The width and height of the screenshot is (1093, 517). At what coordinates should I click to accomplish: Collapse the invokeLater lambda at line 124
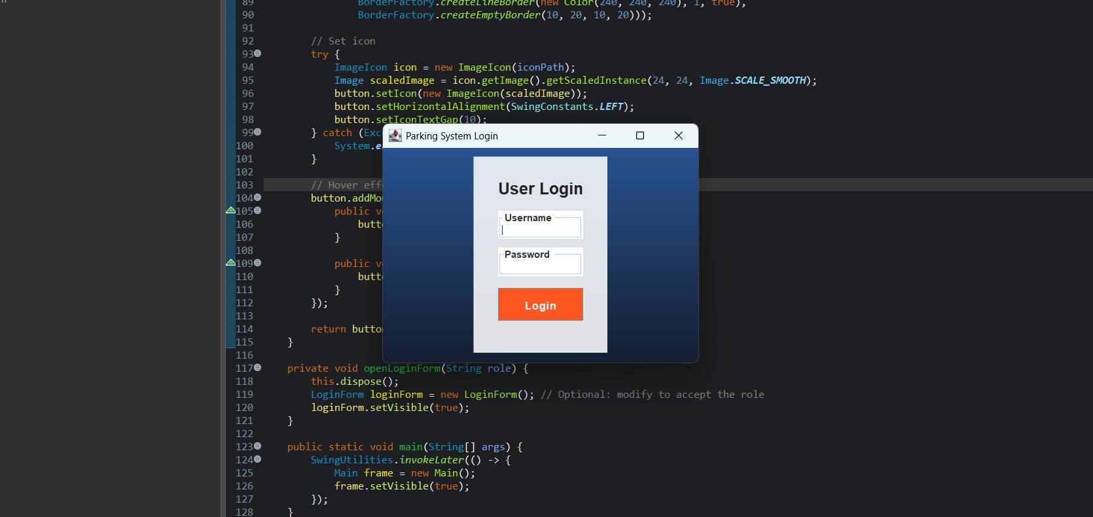click(x=258, y=459)
